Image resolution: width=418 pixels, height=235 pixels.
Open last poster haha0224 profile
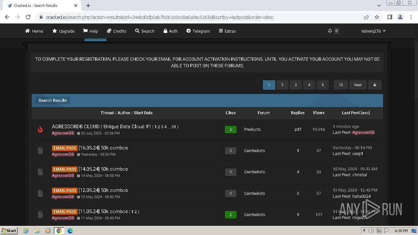[362, 196]
